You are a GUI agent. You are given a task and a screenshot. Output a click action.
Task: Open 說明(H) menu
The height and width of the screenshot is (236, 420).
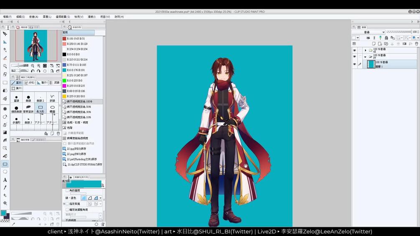tap(119, 17)
